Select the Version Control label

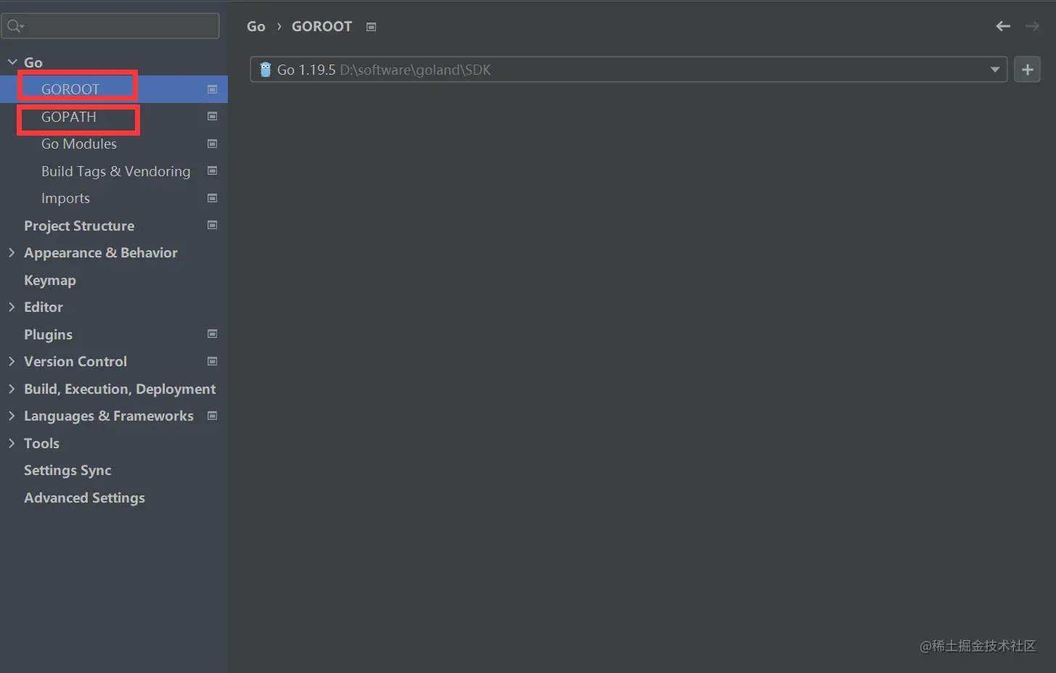click(75, 361)
